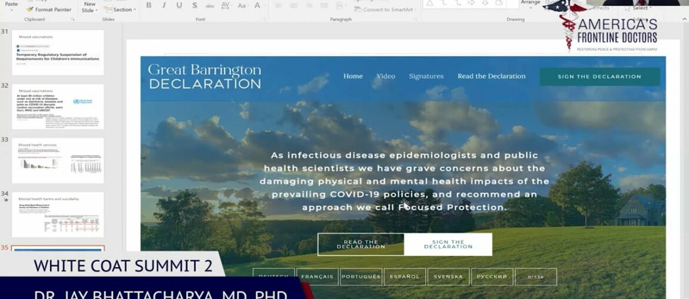Collapse the ribbon with the chevron
This screenshot has height=299, width=689.
point(684,19)
